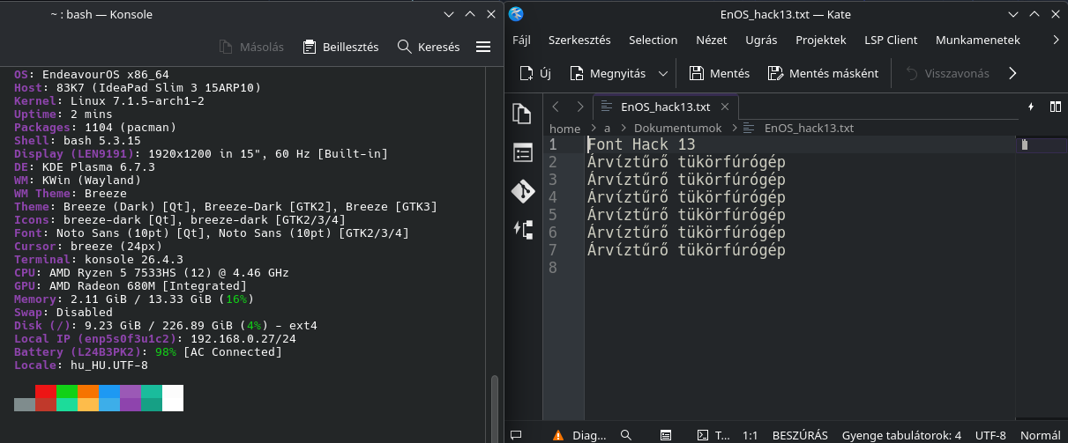Open the Projektek menu

821,40
